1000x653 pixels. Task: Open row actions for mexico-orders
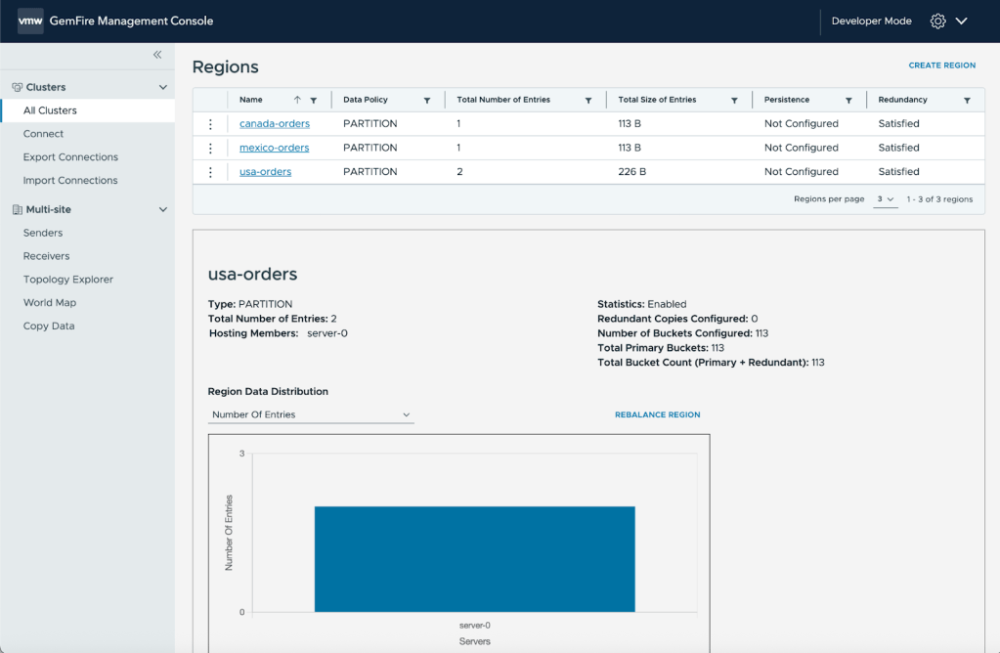coord(210,148)
